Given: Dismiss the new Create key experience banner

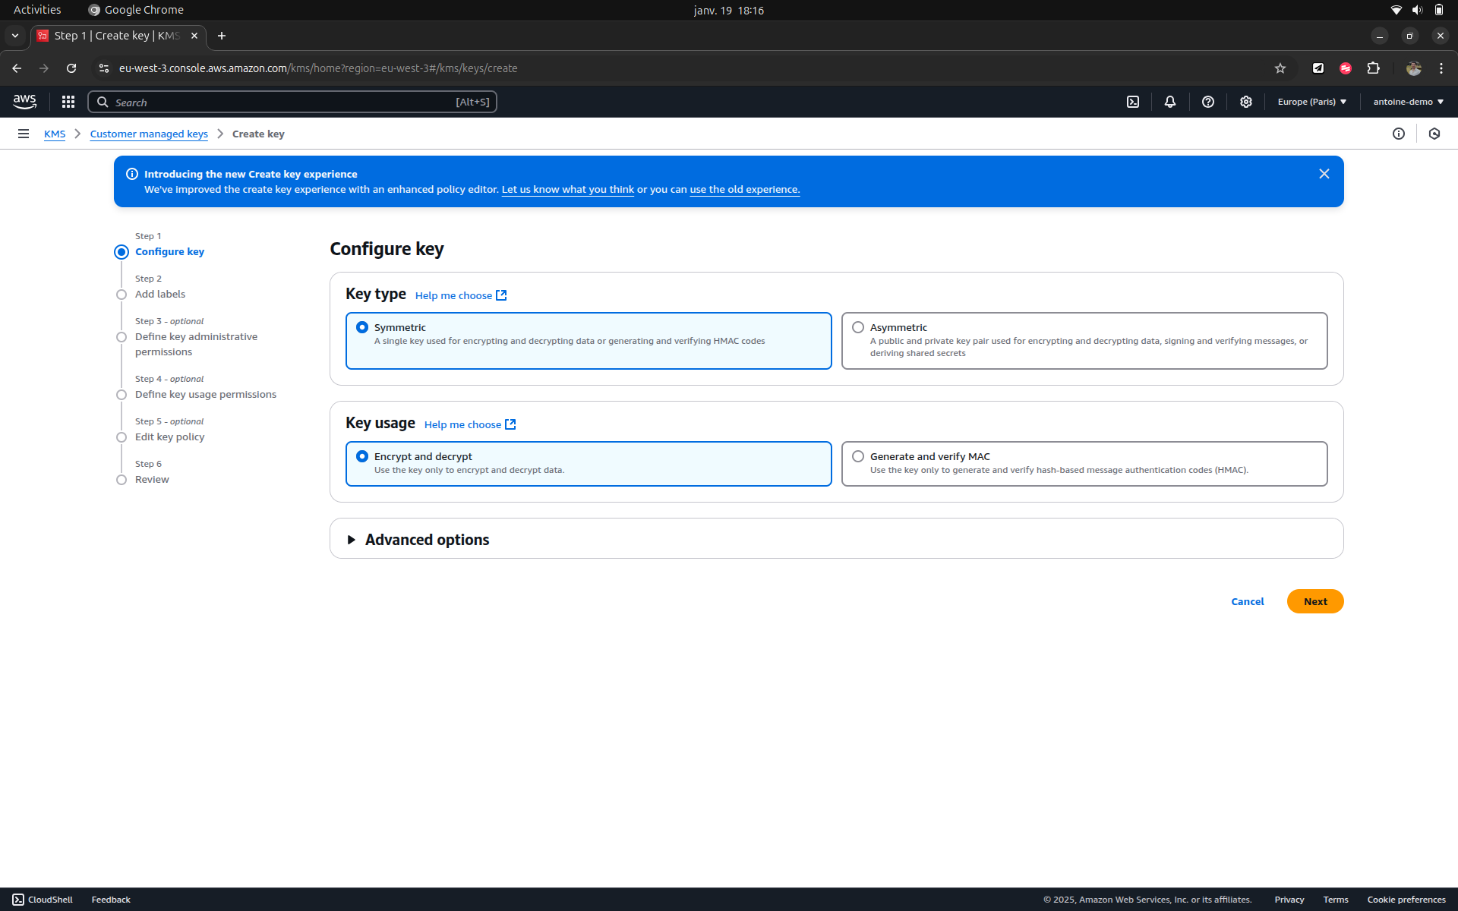Looking at the screenshot, I should [1324, 174].
